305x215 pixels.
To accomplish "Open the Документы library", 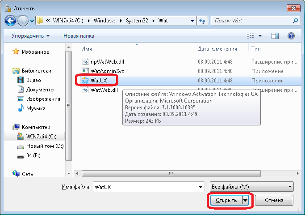I will [40, 90].
